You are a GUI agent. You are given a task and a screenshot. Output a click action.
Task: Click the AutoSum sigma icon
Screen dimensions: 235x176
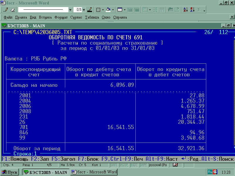[199, 10]
